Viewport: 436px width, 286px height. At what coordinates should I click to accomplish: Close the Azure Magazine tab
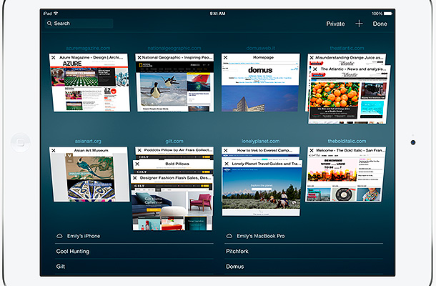tap(54, 57)
